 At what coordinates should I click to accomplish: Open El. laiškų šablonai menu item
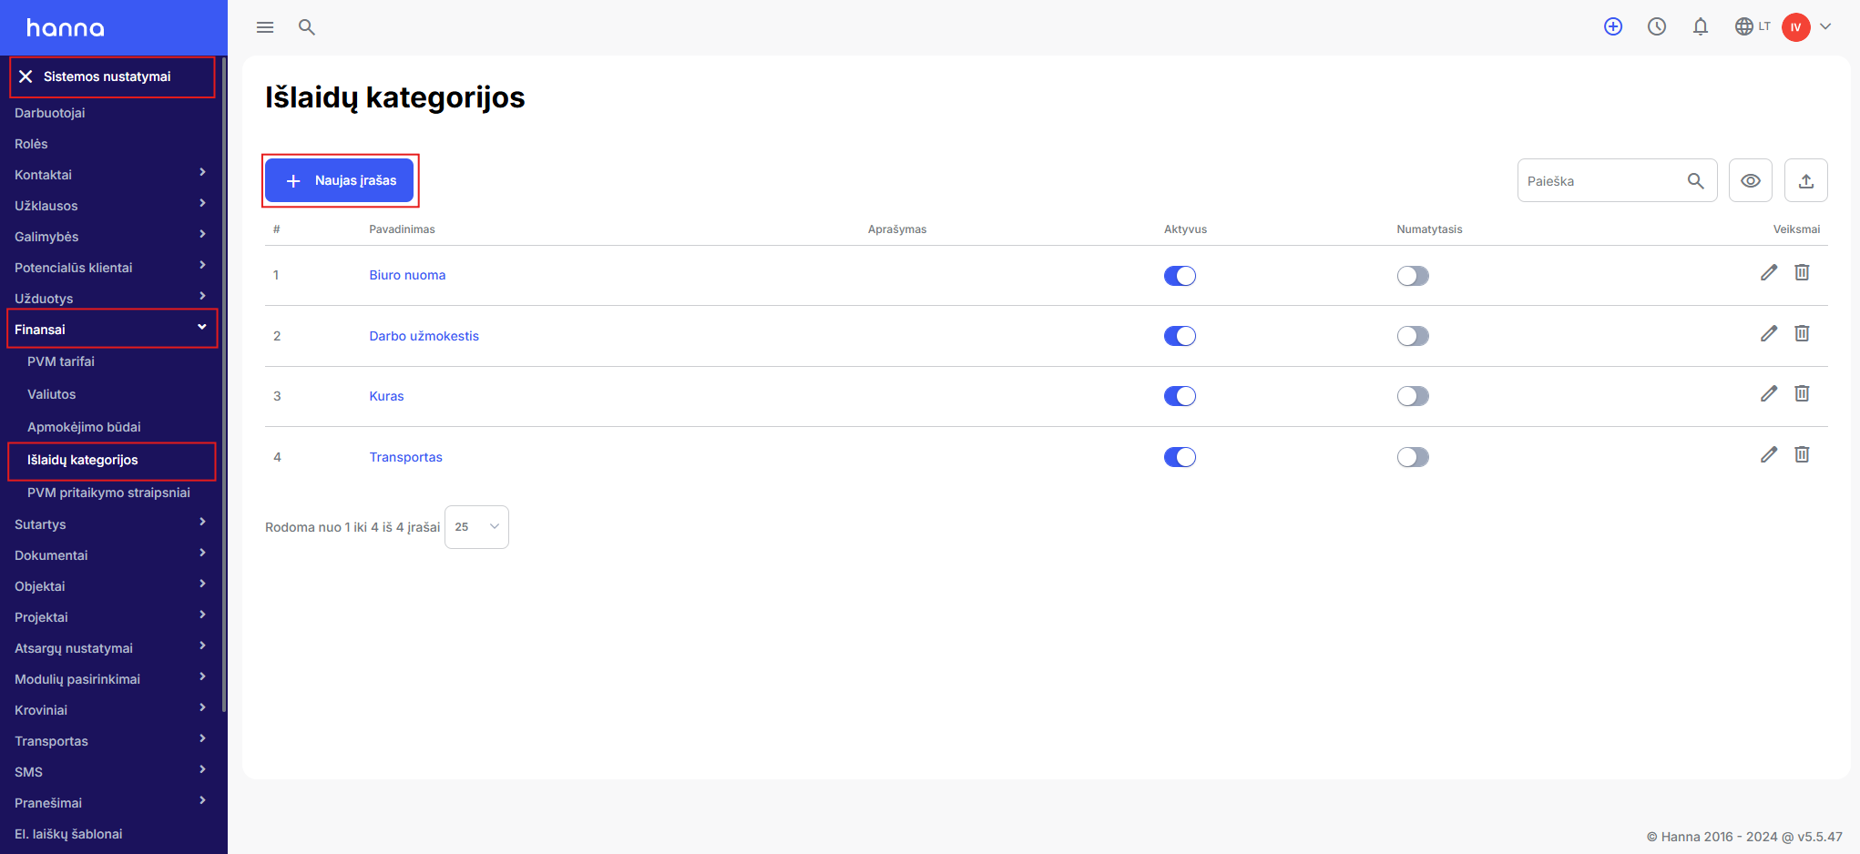coord(68,834)
